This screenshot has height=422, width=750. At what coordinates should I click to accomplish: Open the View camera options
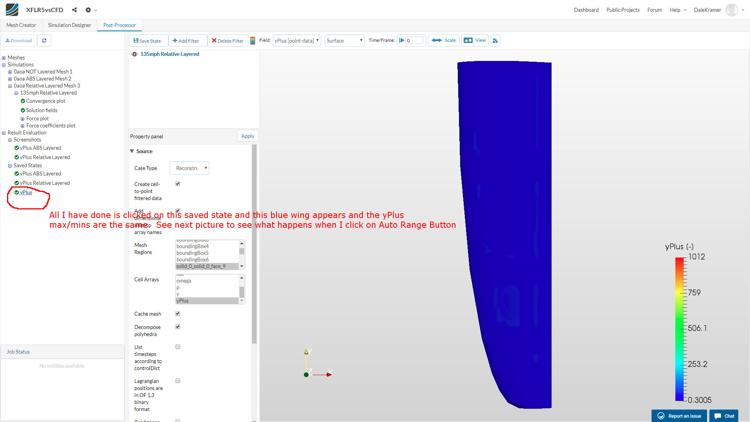point(475,41)
